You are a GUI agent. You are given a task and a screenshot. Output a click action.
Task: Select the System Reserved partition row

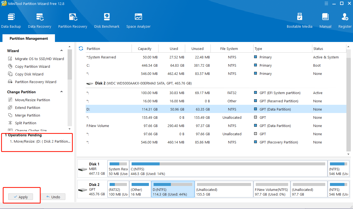[216, 57]
